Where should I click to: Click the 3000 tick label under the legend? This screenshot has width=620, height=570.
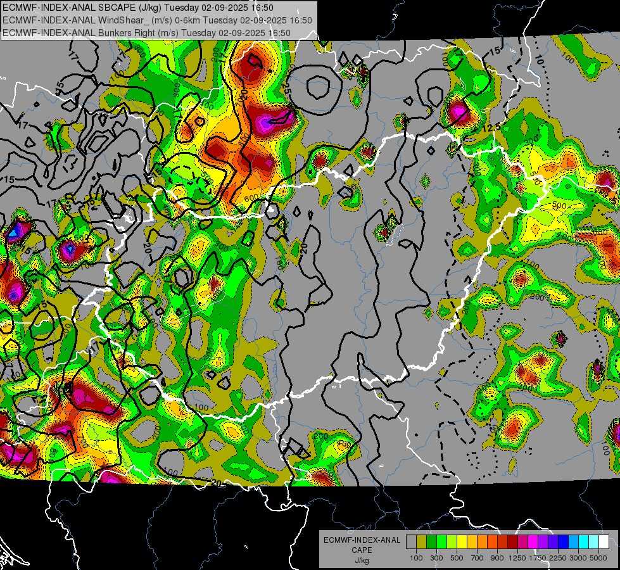[578, 558]
